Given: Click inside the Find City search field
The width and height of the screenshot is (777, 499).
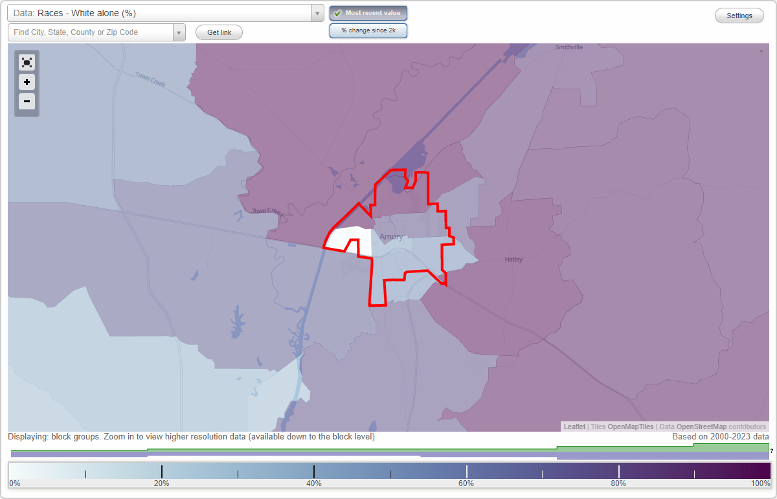Looking at the screenshot, I should coord(91,32).
